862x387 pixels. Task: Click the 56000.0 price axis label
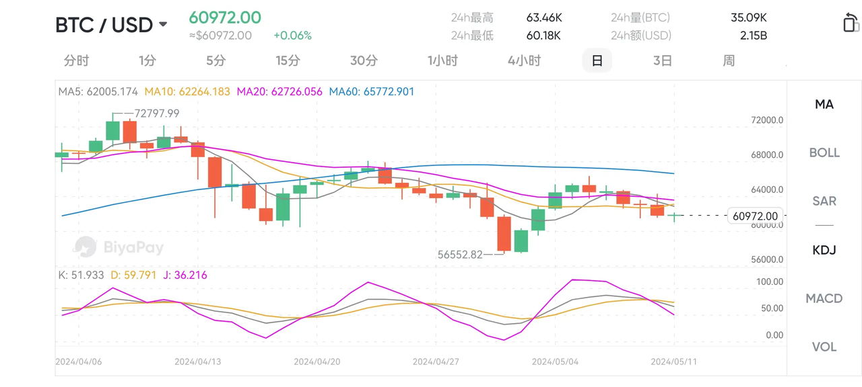click(767, 259)
